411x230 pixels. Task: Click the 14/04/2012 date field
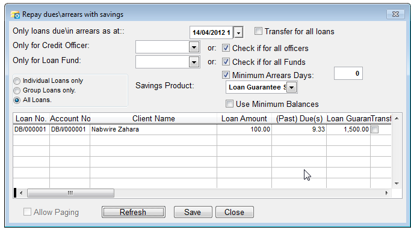(x=212, y=32)
